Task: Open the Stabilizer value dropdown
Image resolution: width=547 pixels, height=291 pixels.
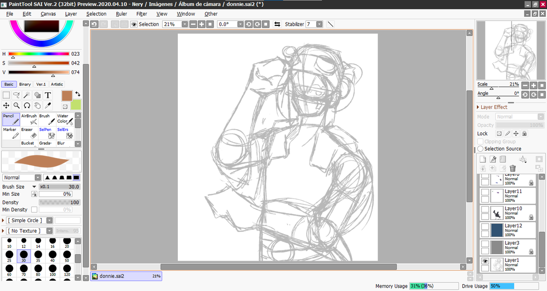Action: [x=319, y=24]
